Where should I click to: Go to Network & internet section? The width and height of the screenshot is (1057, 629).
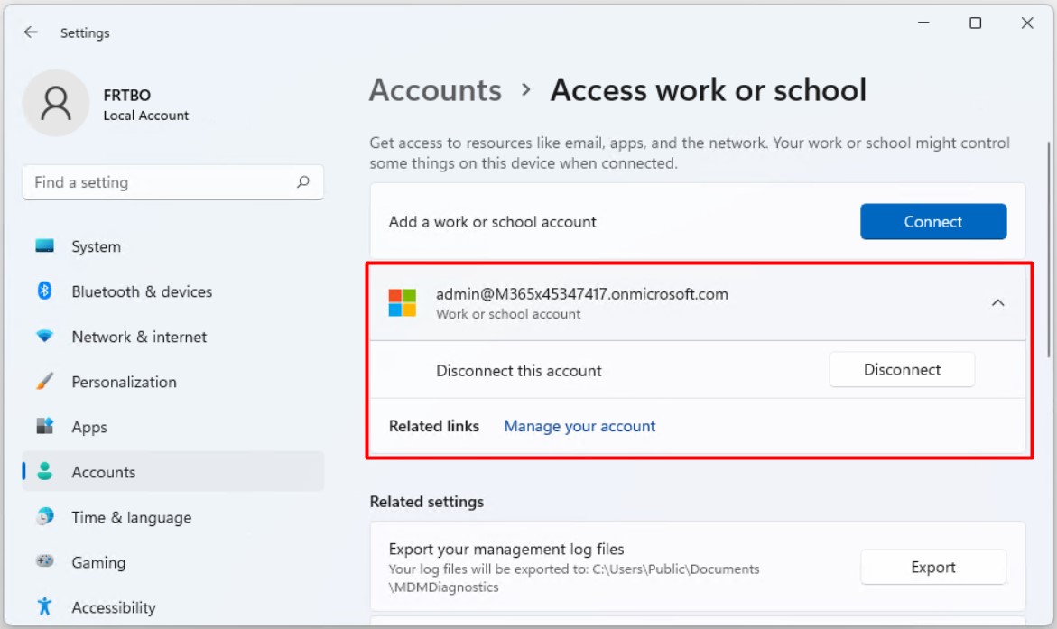pos(139,338)
